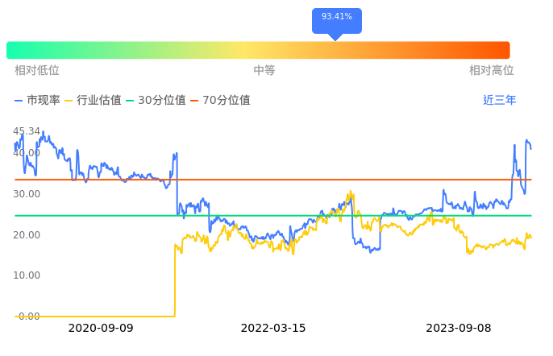The image size is (553, 356).
Task: Toggle the 市现率 legend series
Action: click(38, 101)
